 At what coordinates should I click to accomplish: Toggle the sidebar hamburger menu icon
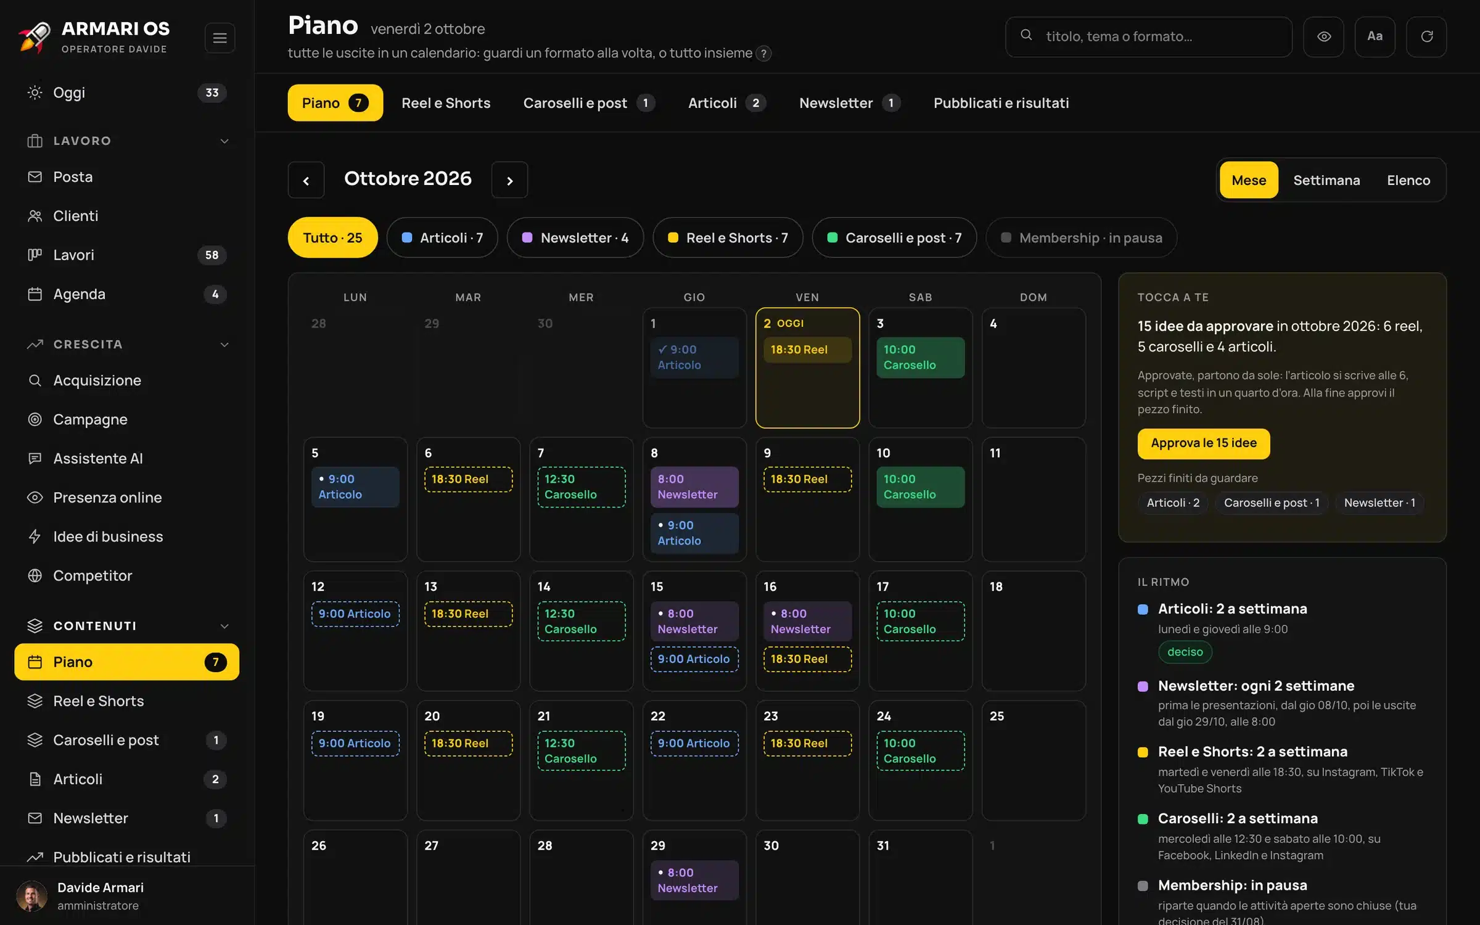pyautogui.click(x=220, y=38)
